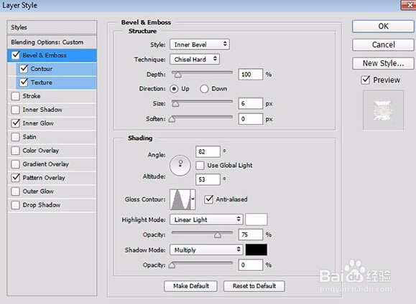The image size is (416, 304).
Task: Click the Depth value field showing 100
Action: point(251,75)
